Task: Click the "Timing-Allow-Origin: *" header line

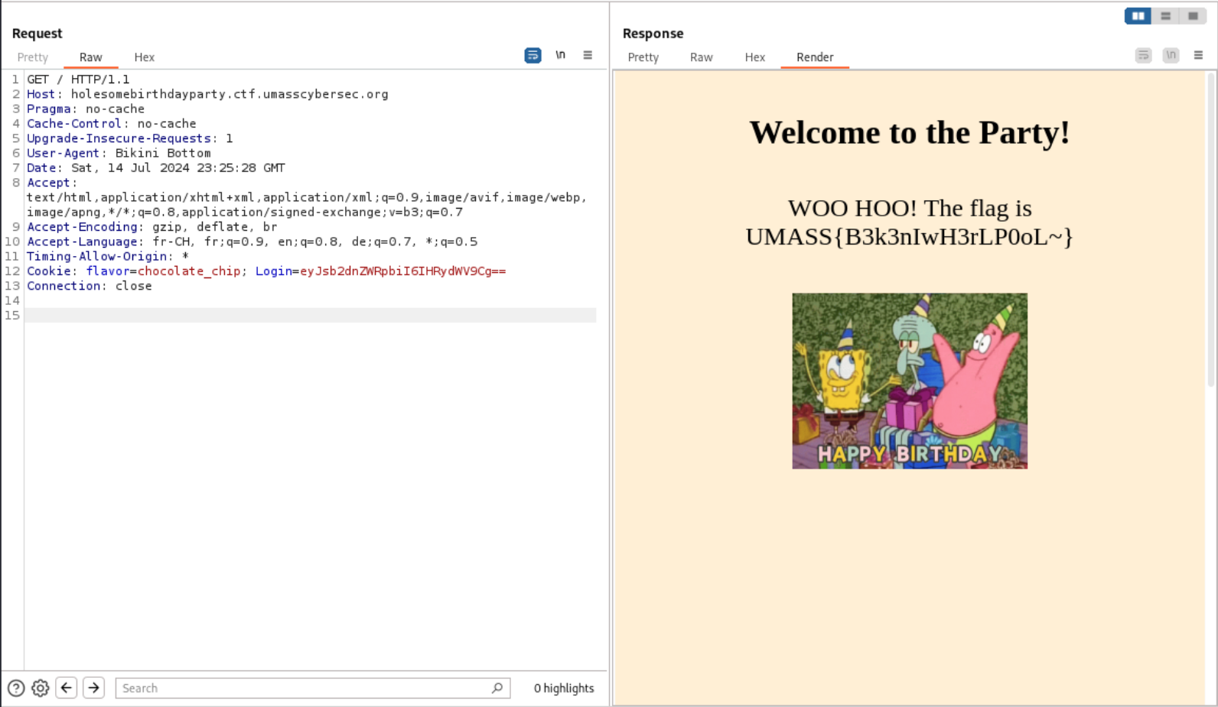Action: [x=108, y=256]
